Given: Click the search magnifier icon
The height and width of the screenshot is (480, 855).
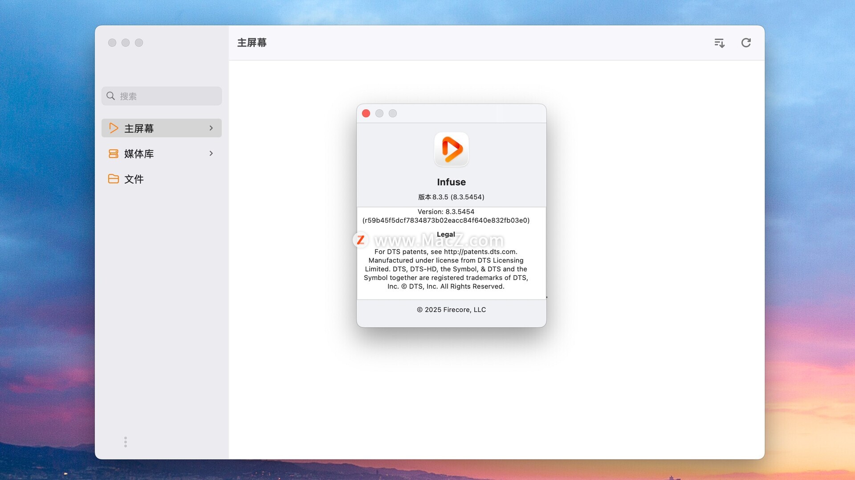Looking at the screenshot, I should click(x=111, y=96).
